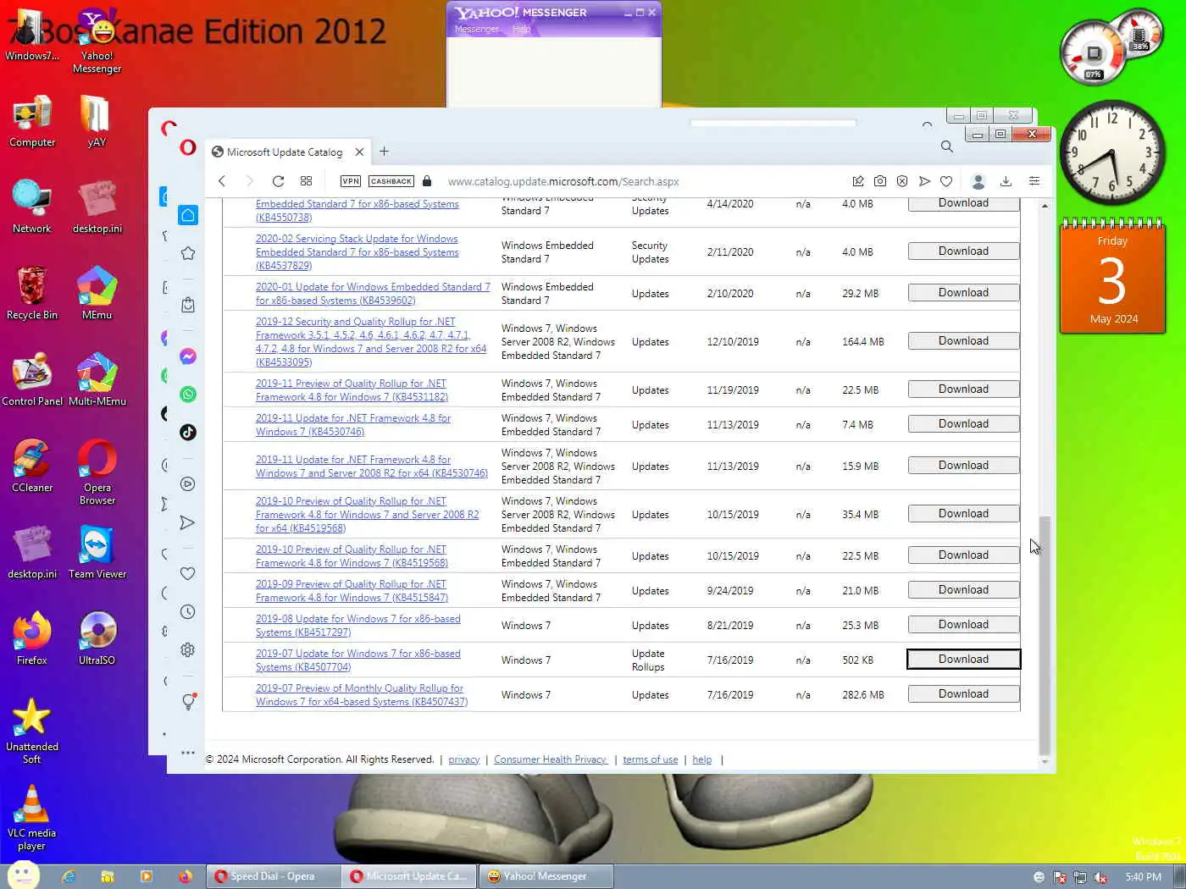Reload the Microsoft Update Catalog page
This screenshot has height=889, width=1186.
278,181
